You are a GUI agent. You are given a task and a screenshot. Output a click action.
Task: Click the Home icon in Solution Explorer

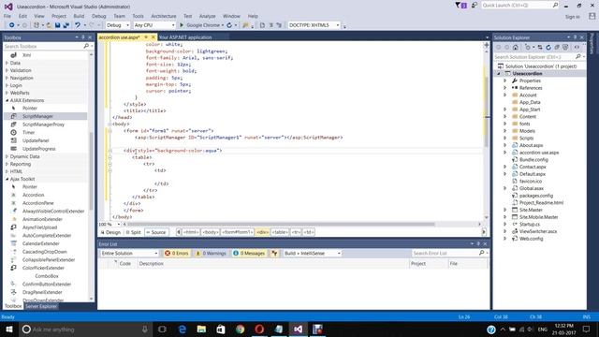click(x=516, y=48)
